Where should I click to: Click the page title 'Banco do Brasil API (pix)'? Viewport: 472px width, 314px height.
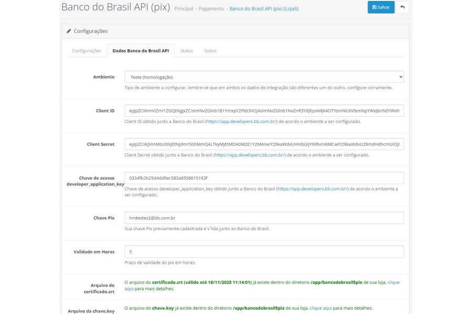115,7
